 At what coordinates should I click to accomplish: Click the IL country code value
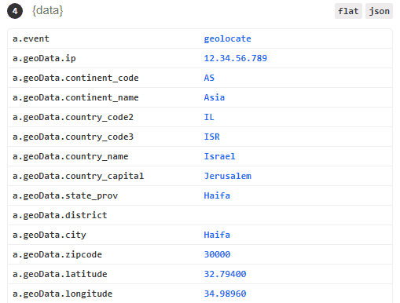click(209, 117)
